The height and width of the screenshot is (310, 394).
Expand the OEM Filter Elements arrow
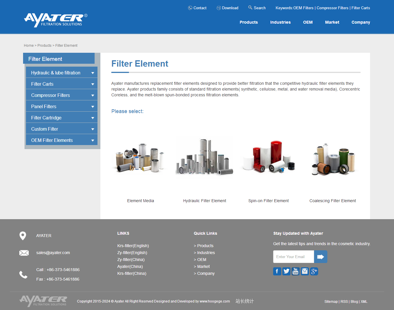[93, 140]
